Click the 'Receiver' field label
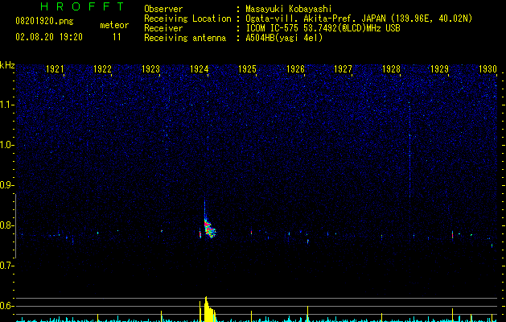This screenshot has width=506, height=322. pyautogui.click(x=163, y=28)
